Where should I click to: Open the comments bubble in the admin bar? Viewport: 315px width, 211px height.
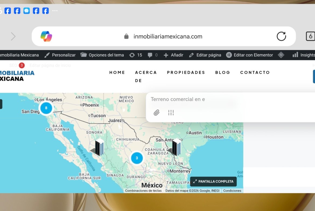click(152, 55)
